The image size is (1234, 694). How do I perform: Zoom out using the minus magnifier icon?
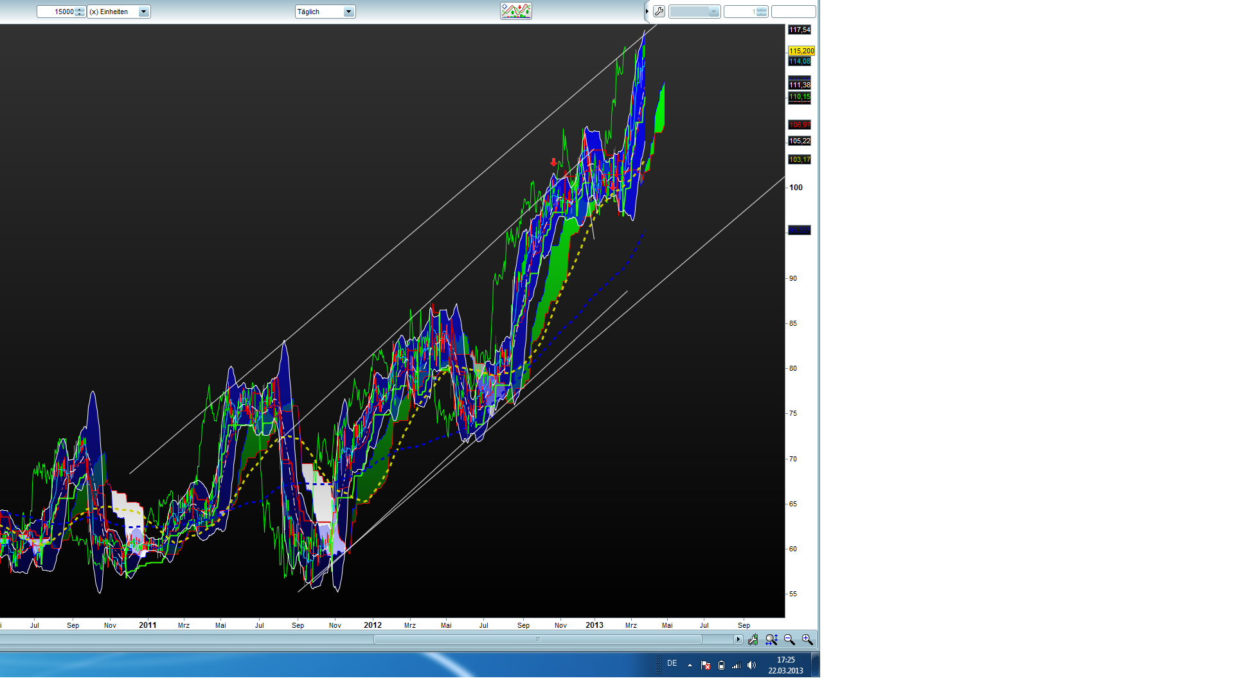point(789,639)
